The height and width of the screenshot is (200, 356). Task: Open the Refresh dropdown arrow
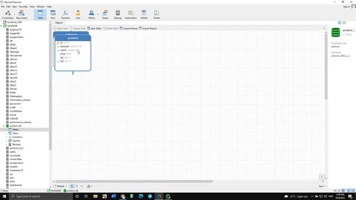[x=66, y=186]
